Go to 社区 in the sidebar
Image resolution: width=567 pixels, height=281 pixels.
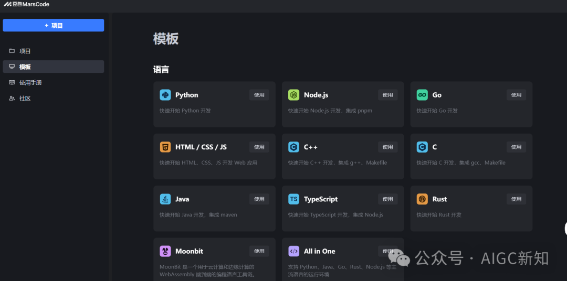coord(54,98)
